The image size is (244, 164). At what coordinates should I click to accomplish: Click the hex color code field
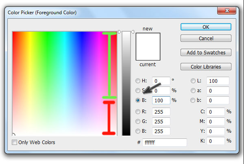[165, 142]
